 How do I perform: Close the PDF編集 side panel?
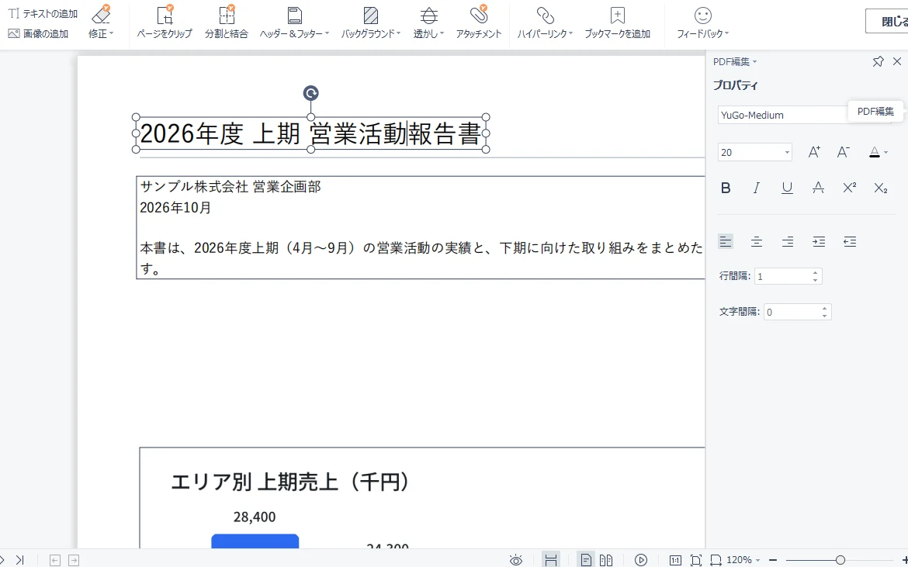(897, 61)
